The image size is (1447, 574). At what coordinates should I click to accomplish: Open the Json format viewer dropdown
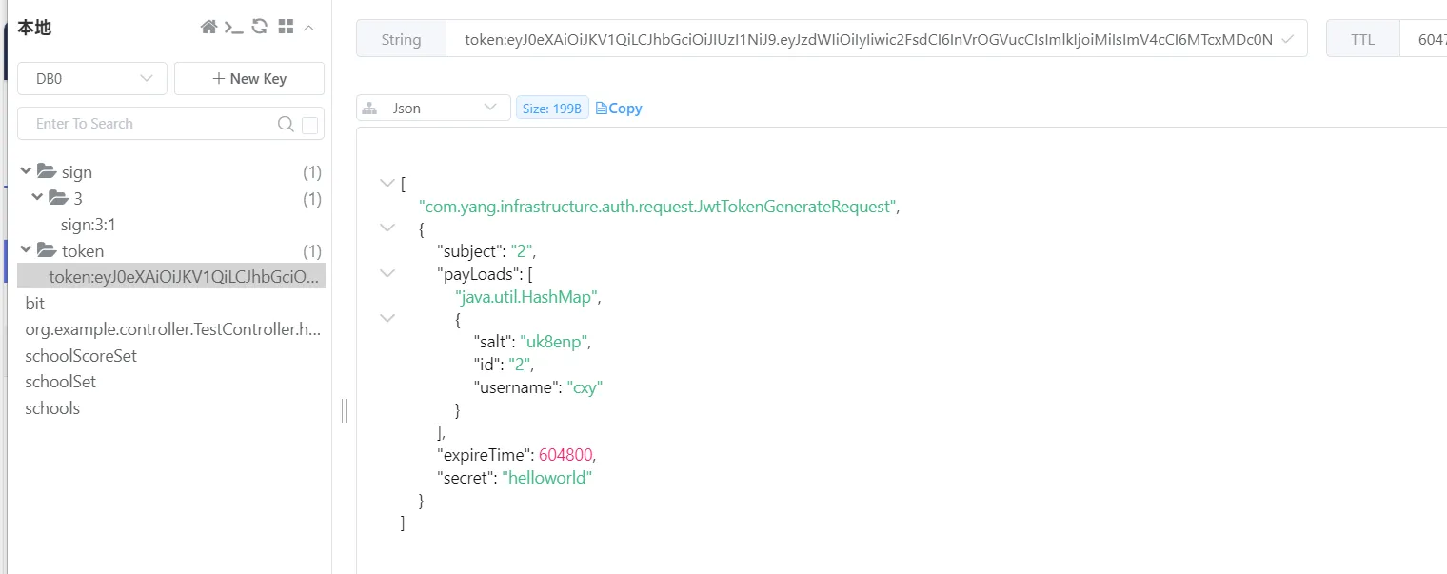[x=433, y=109]
